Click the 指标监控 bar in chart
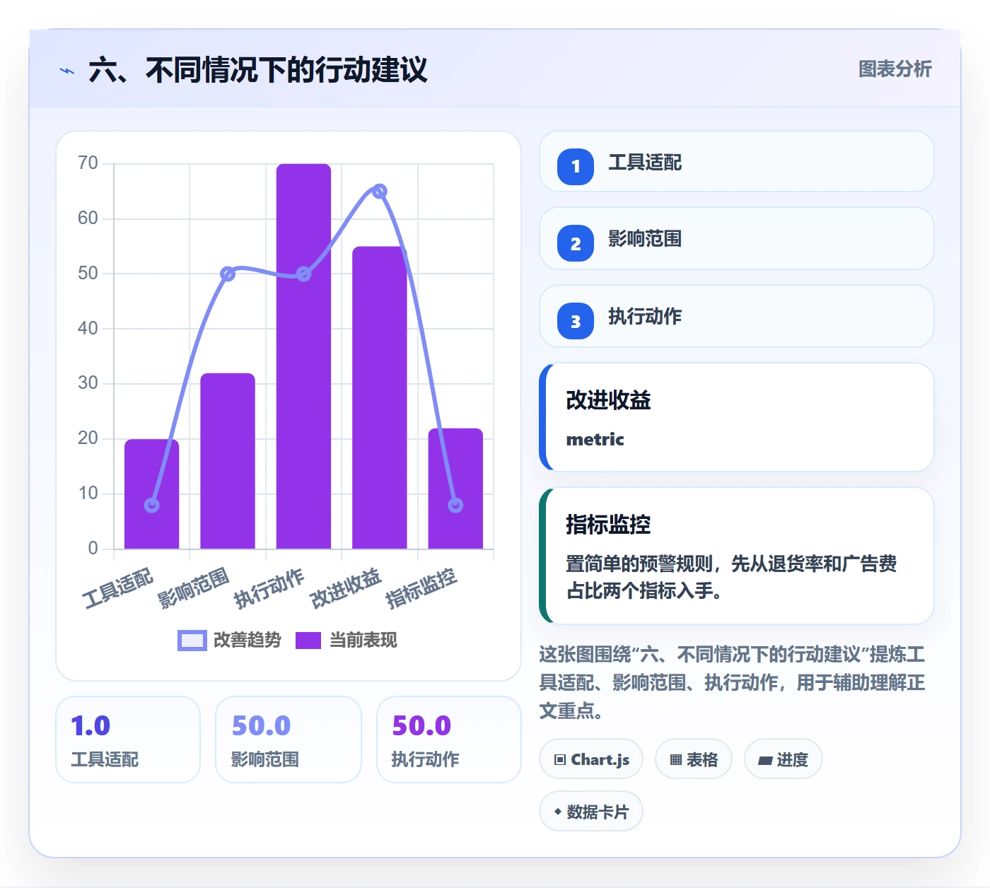Screen dimensions: 990x888 455,489
